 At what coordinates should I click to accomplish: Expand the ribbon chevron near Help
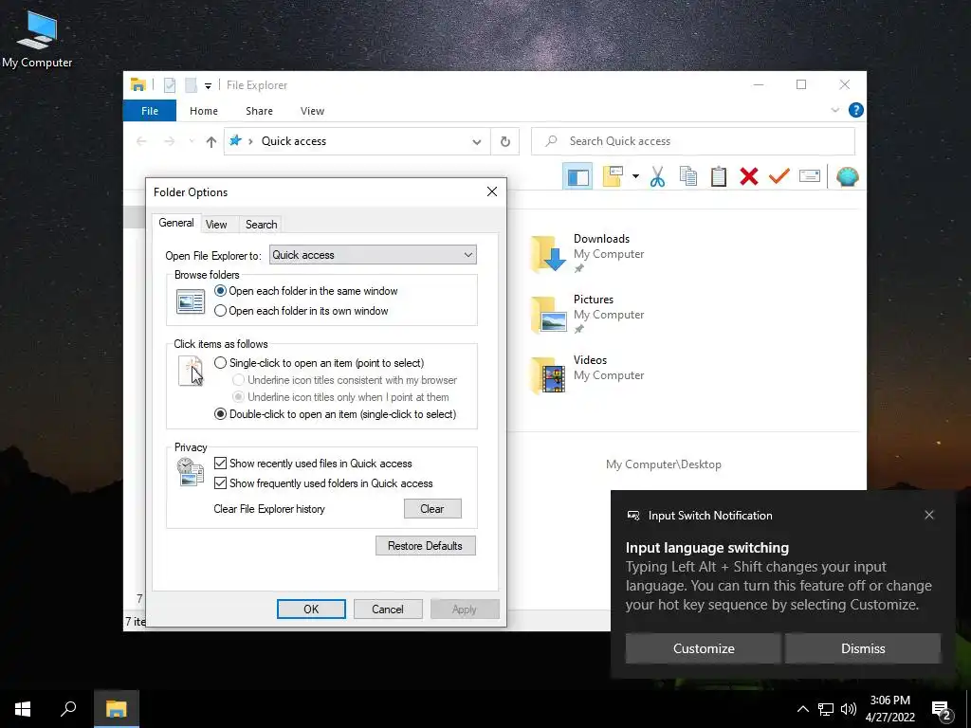point(834,110)
